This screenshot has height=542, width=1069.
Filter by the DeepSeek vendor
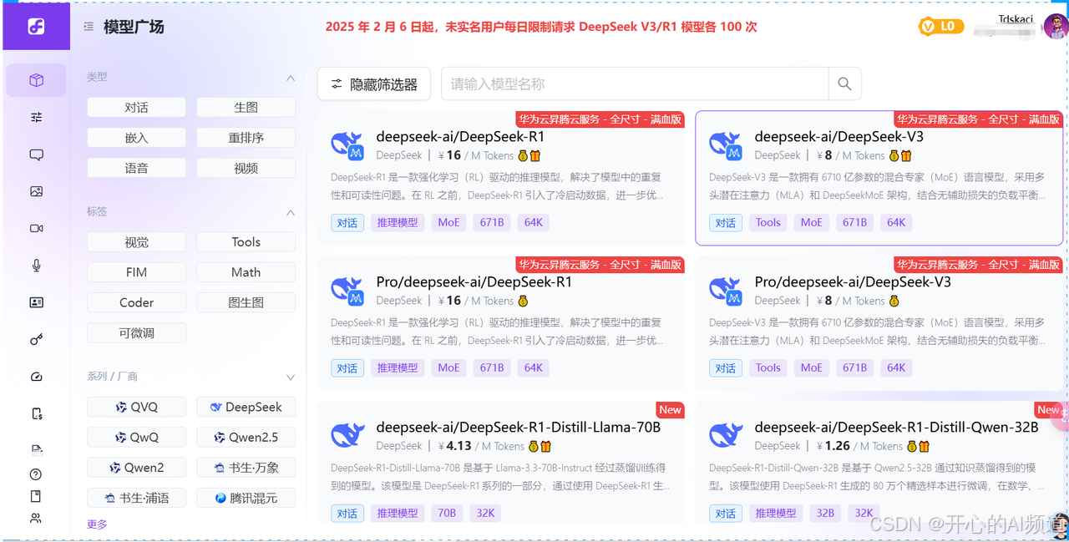(246, 407)
